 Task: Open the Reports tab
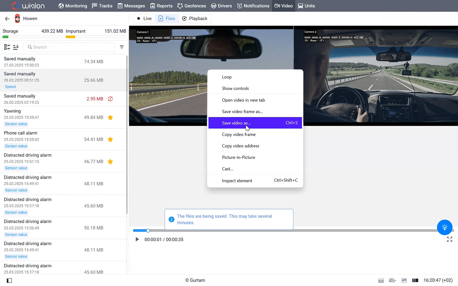(161, 6)
